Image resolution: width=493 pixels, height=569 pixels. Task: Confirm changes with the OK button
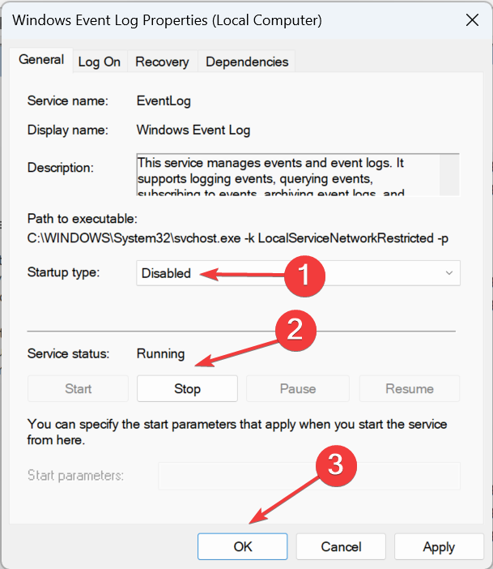pos(243,547)
